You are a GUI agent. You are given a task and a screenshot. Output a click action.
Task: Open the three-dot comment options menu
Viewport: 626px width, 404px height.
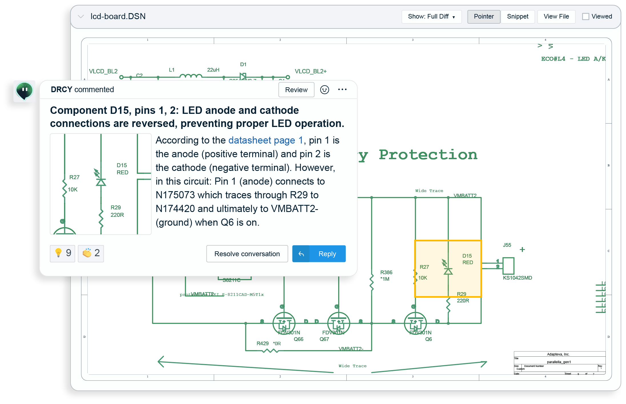pos(342,90)
